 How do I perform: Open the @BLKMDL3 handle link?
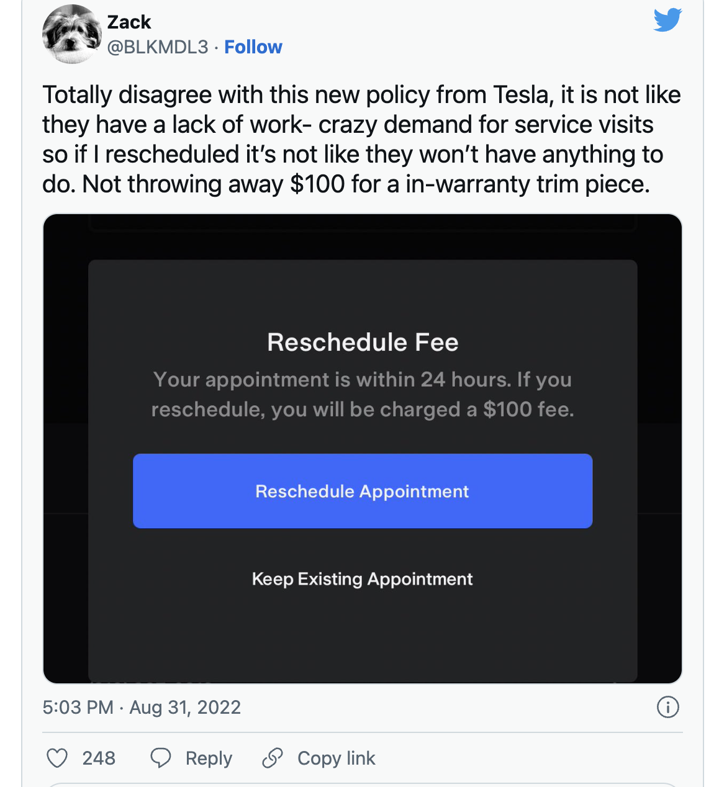coord(158,47)
